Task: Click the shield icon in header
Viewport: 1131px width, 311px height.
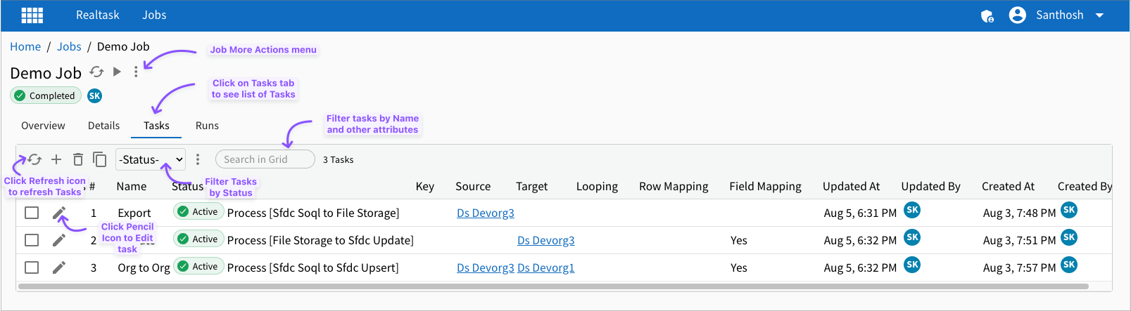Action: (x=987, y=15)
